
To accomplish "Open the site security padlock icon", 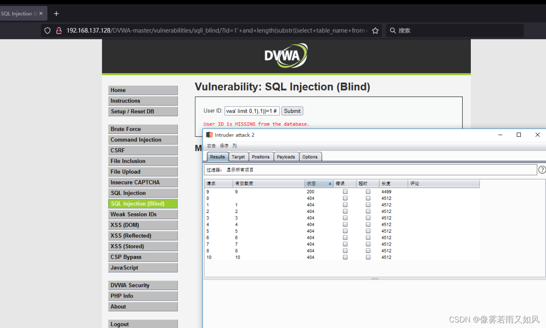I will [58, 30].
